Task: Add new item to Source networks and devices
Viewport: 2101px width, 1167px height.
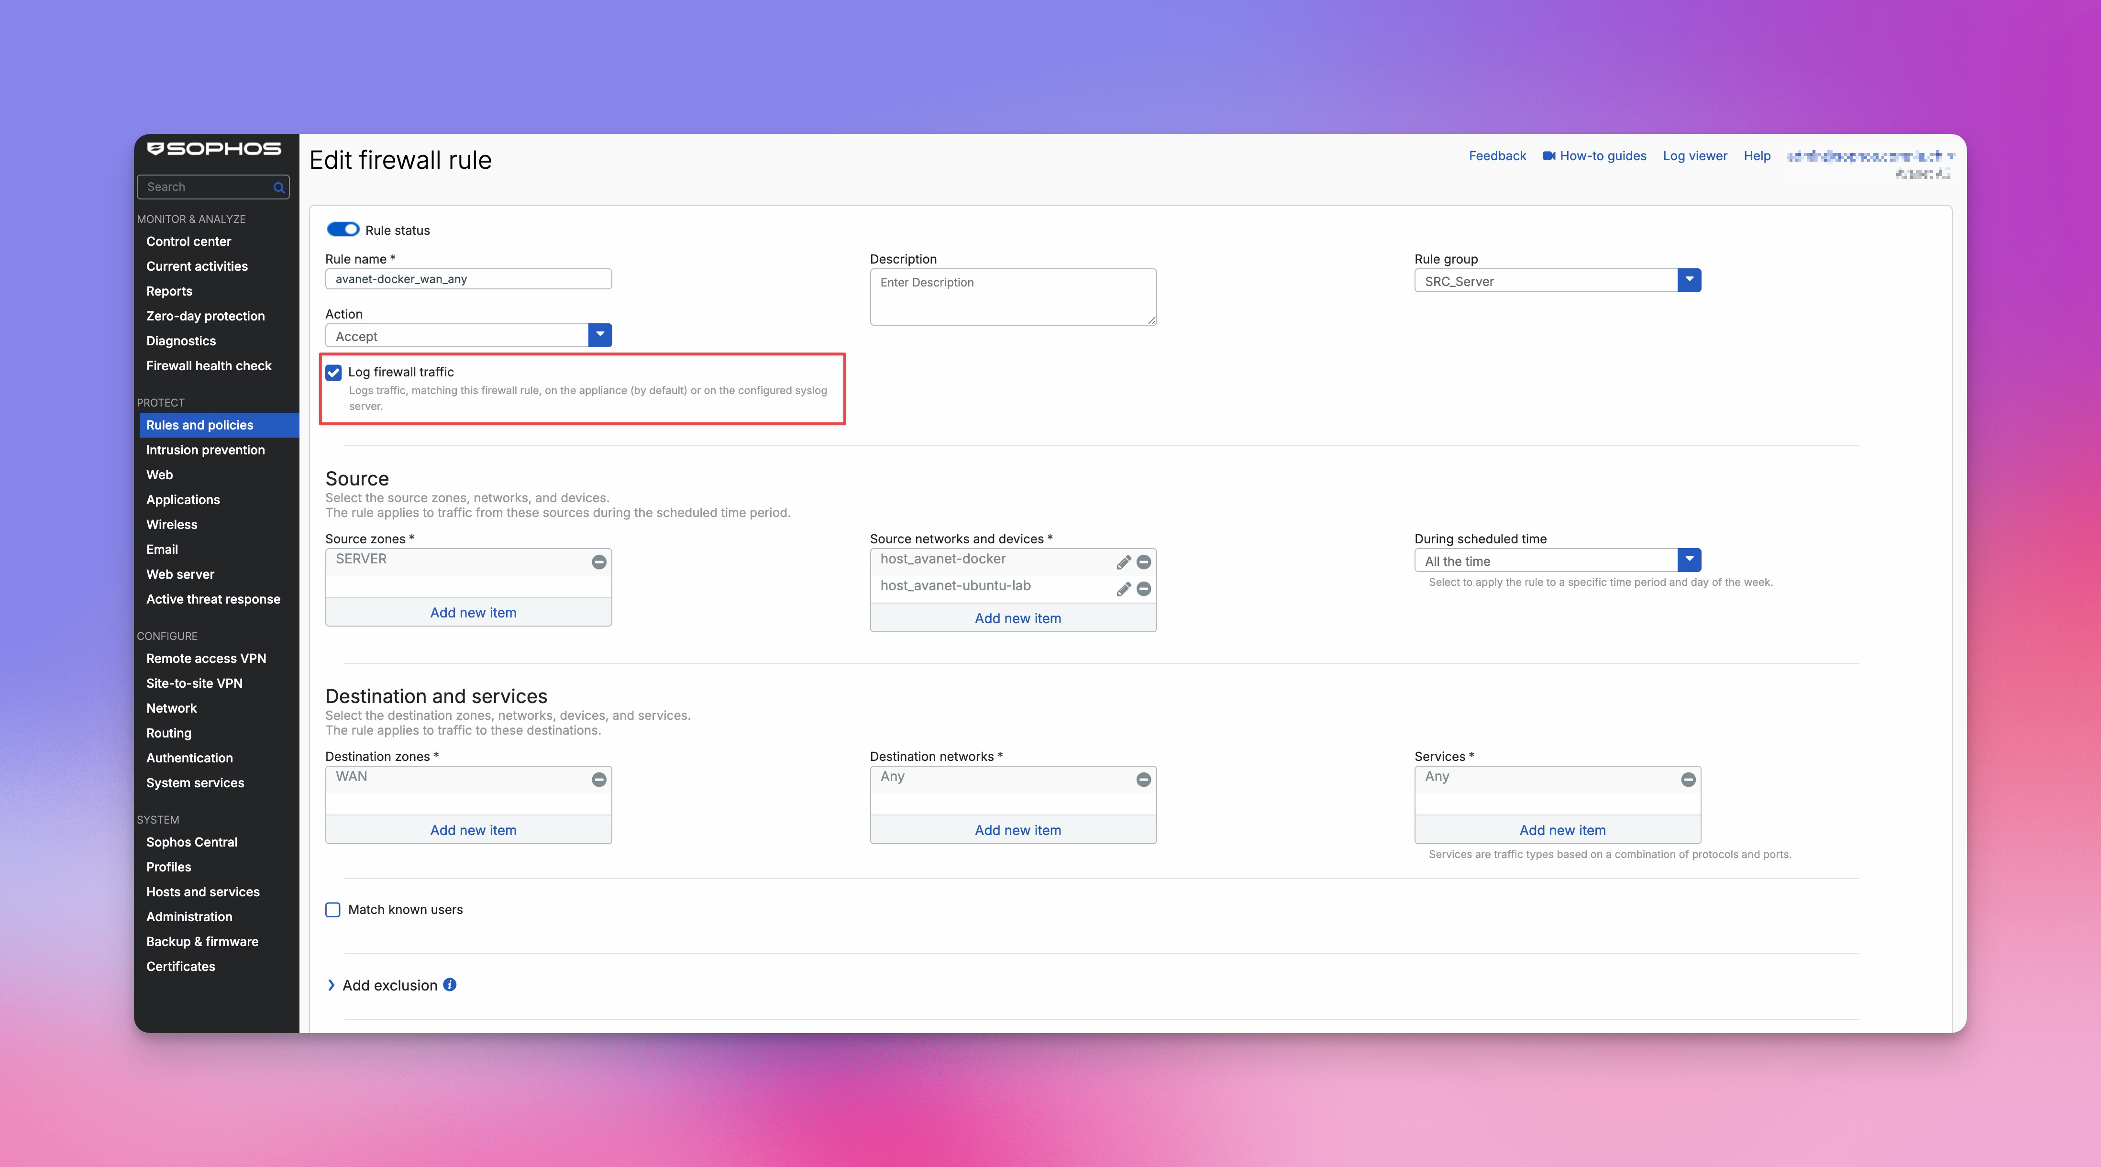Action: point(1017,618)
